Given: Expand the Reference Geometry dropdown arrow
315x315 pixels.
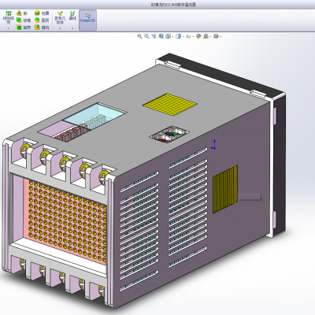Looking at the screenshot, I should point(60,28).
